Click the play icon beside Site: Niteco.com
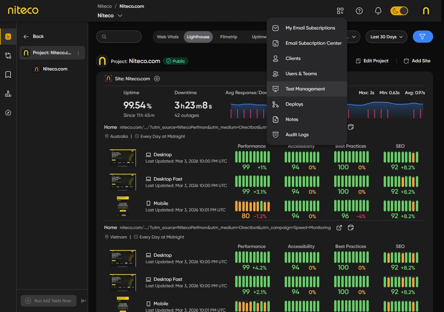 157,79
